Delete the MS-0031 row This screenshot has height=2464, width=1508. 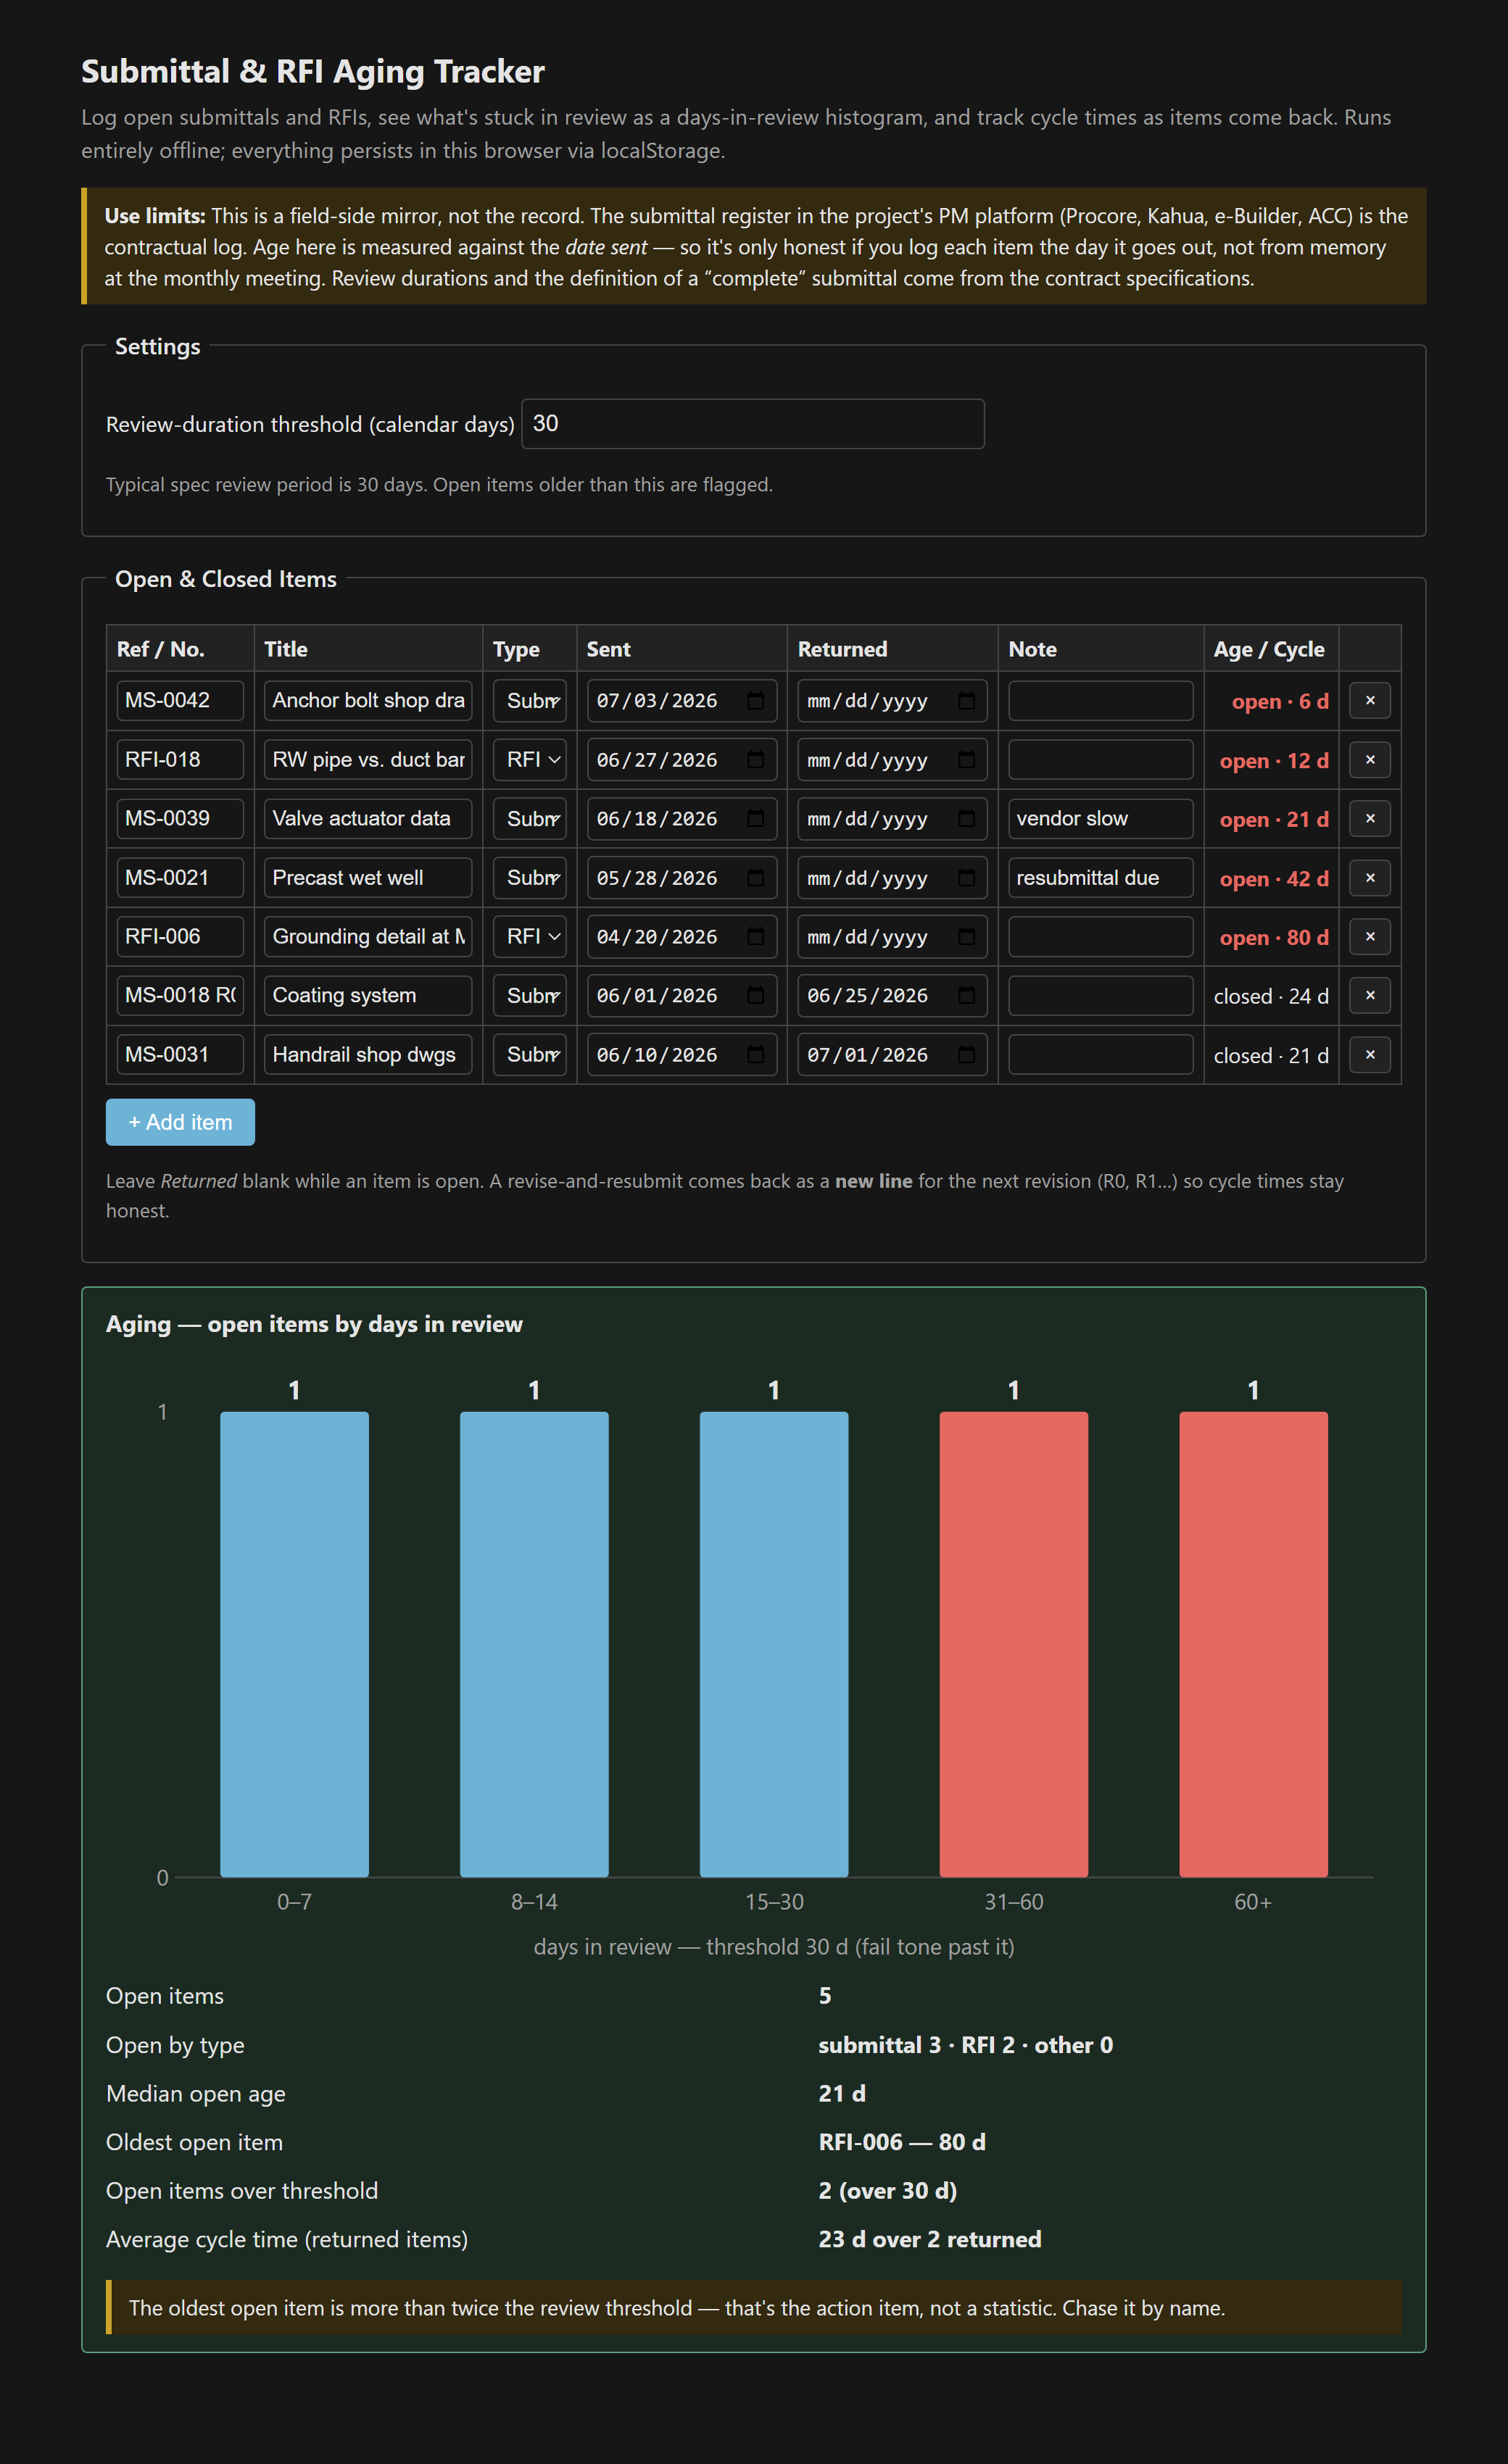(1369, 1054)
